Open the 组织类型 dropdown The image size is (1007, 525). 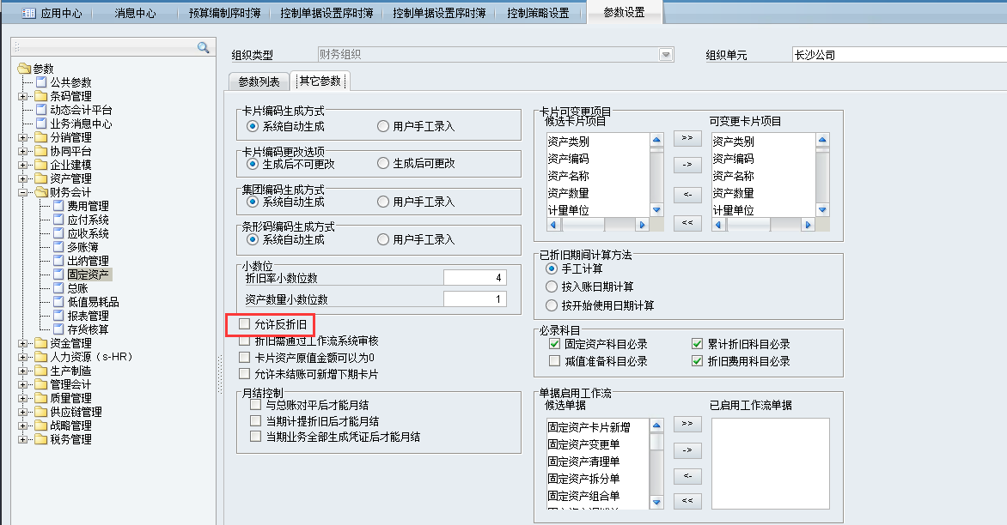point(665,55)
